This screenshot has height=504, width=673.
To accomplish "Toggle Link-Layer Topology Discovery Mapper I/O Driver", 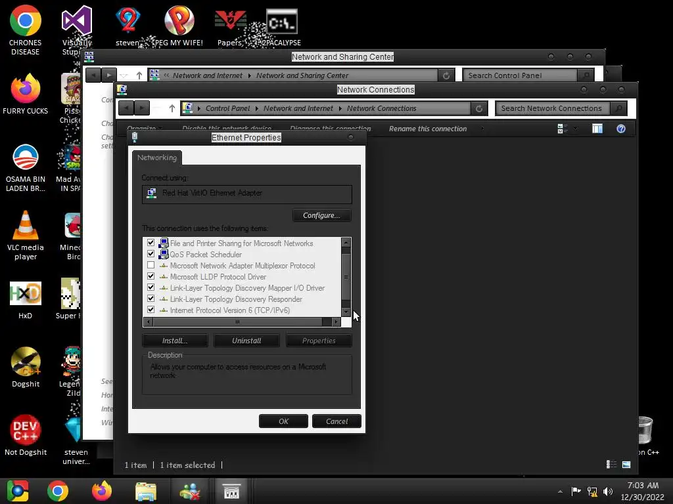I will 151,287.
